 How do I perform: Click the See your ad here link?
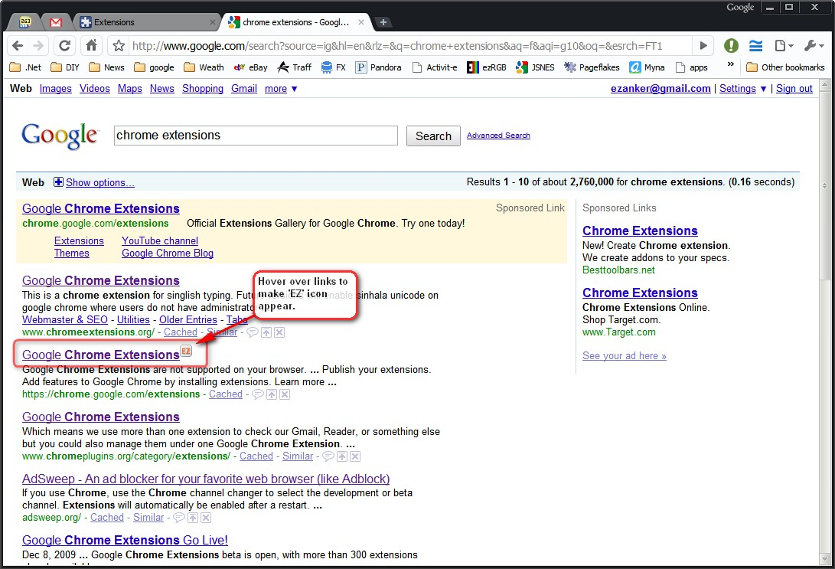[624, 356]
